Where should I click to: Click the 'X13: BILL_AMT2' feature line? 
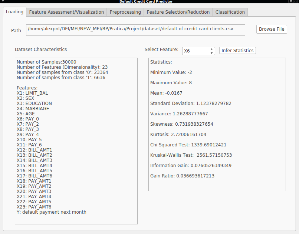click(34, 155)
